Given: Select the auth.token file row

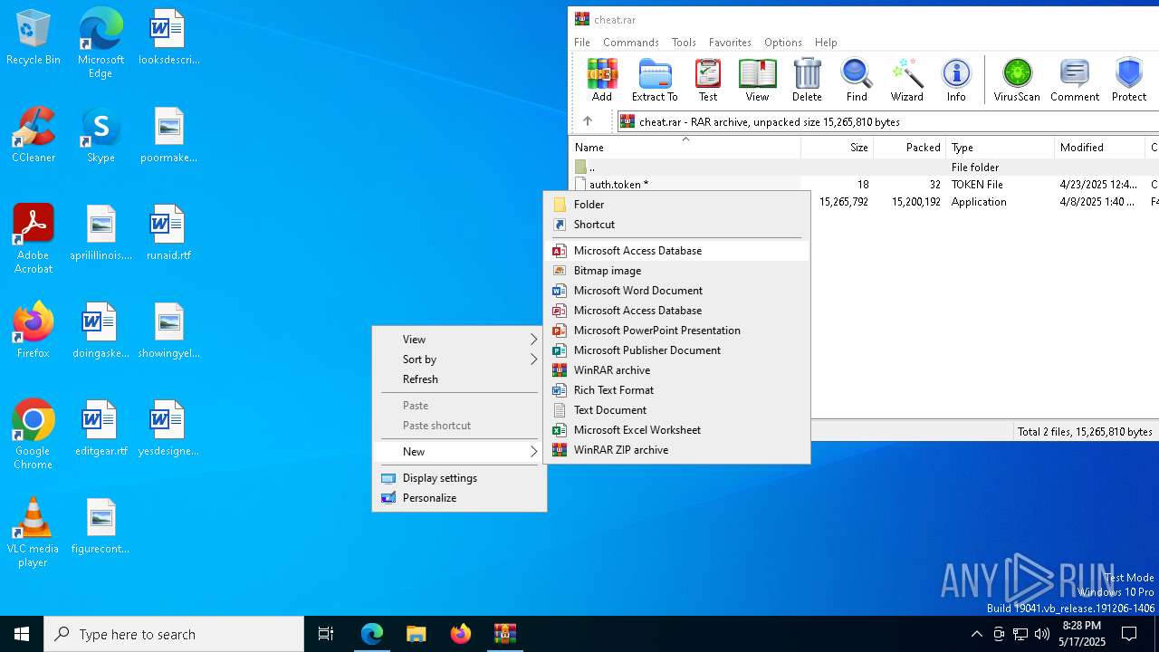Looking at the screenshot, I should pos(865,185).
